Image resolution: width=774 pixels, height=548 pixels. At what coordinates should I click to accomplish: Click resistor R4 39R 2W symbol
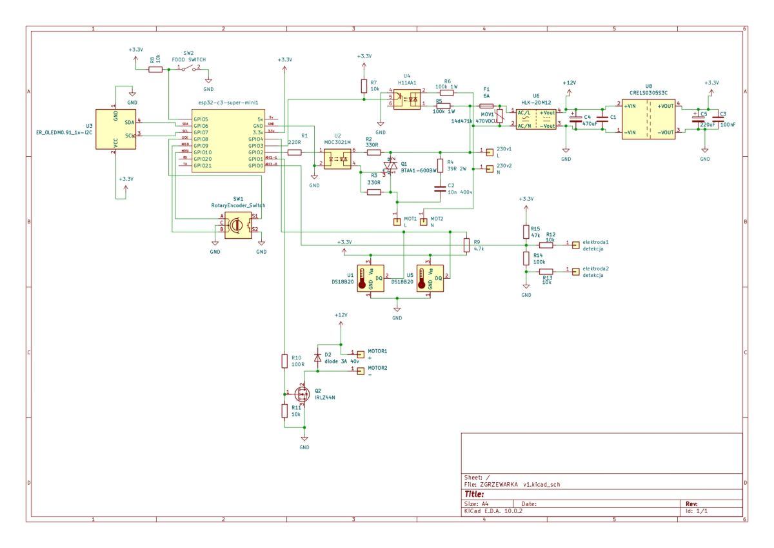coord(440,165)
